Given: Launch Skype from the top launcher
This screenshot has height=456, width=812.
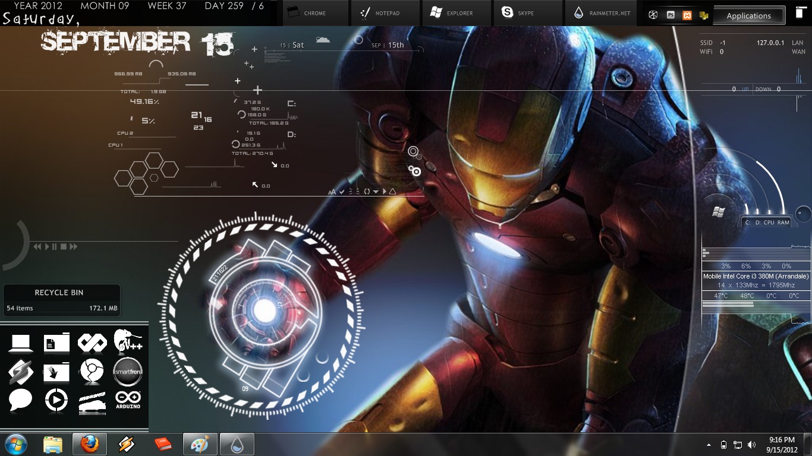Looking at the screenshot, I should [x=527, y=13].
